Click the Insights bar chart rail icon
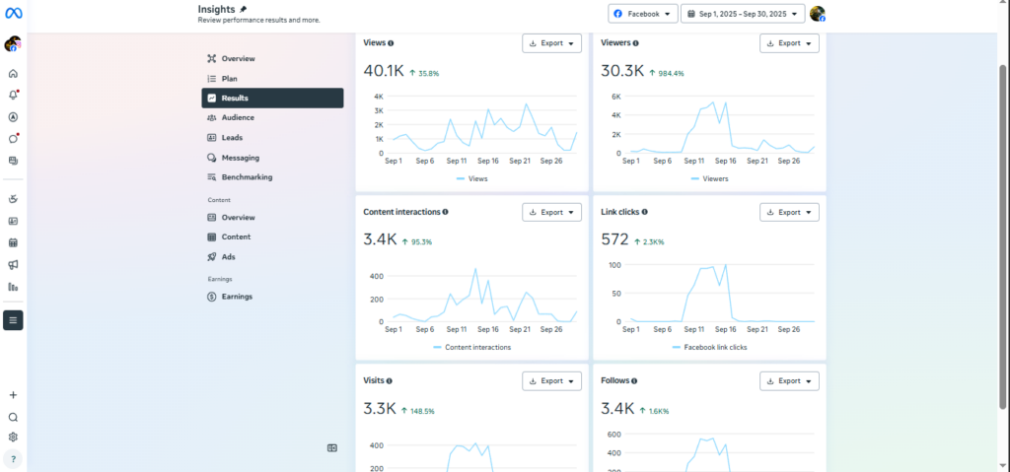Viewport: 1010px width, 472px height. point(13,287)
